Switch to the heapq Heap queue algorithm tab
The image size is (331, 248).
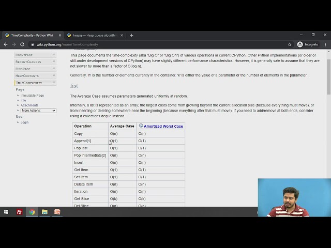coord(95,36)
